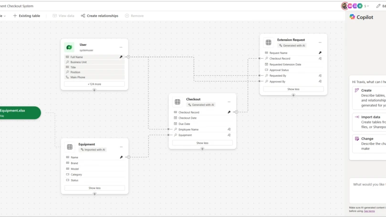Screen dimensions: 386x217
Task: Add a column below Extension Request table
Action: (293, 95)
